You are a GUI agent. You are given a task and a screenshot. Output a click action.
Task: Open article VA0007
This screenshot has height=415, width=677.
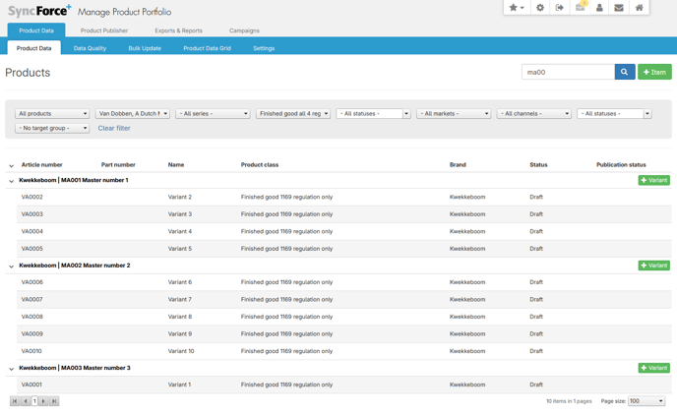[31, 299]
